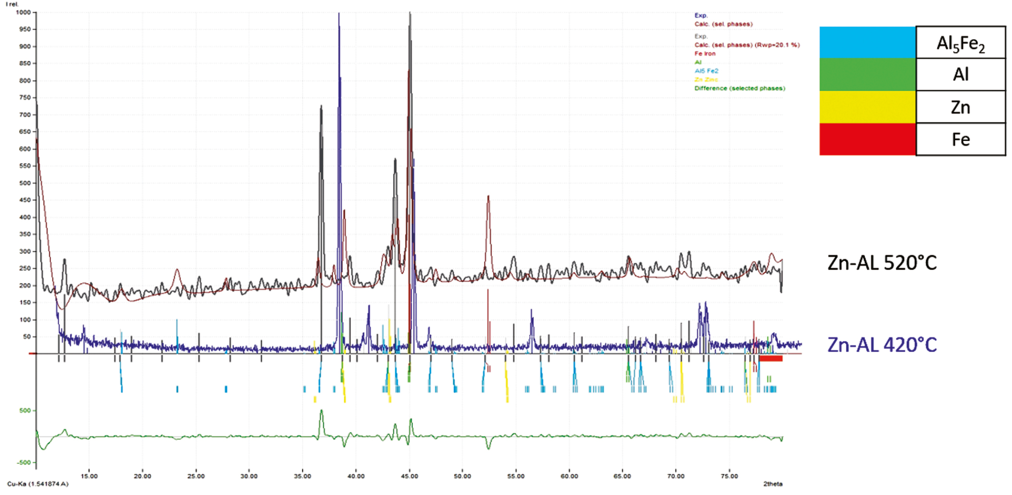Select 'Al5 Fe2' legend entry in the plot

706,71
